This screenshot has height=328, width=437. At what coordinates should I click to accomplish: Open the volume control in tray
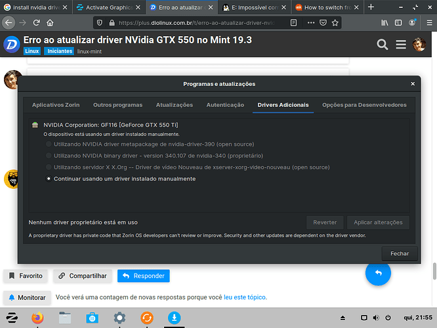(x=376, y=318)
